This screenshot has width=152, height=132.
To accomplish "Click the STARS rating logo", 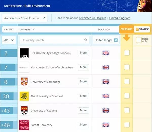I will tap(142, 29).
